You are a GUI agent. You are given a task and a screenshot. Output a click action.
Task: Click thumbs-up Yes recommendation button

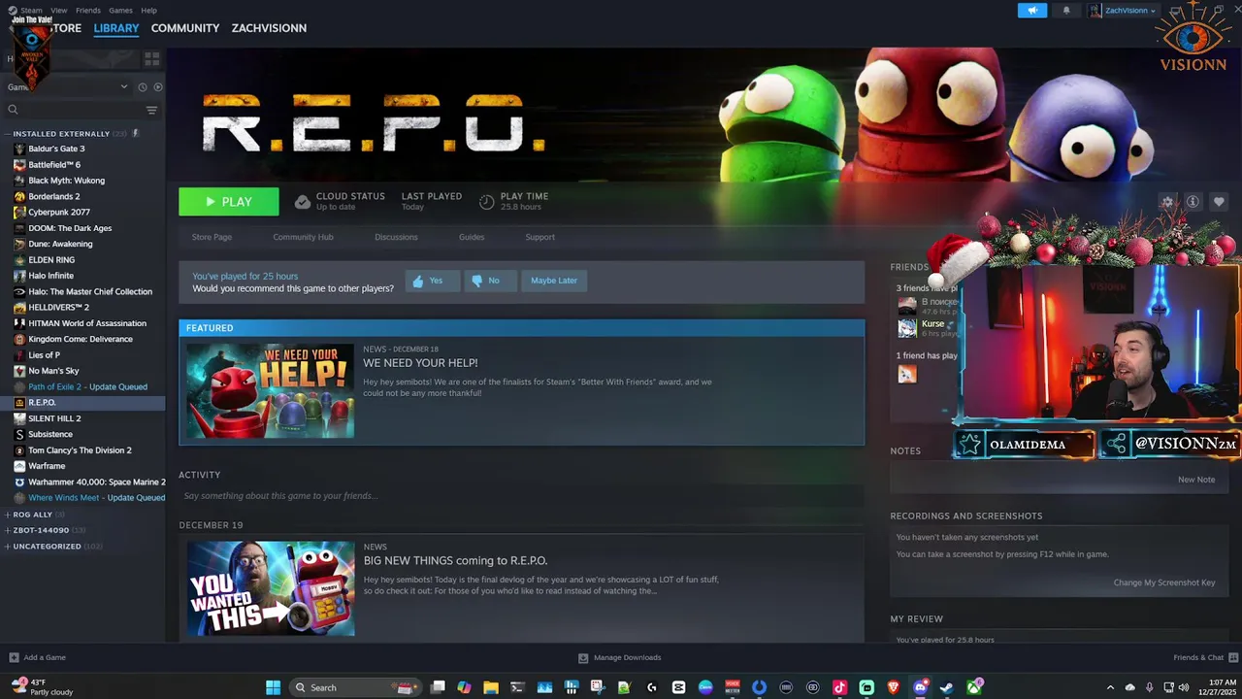pyautogui.click(x=432, y=281)
